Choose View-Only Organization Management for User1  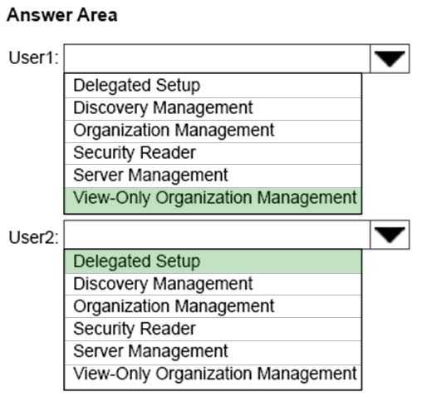click(x=213, y=201)
